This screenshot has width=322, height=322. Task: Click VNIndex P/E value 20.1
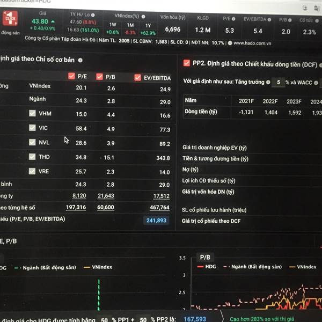[81, 87]
